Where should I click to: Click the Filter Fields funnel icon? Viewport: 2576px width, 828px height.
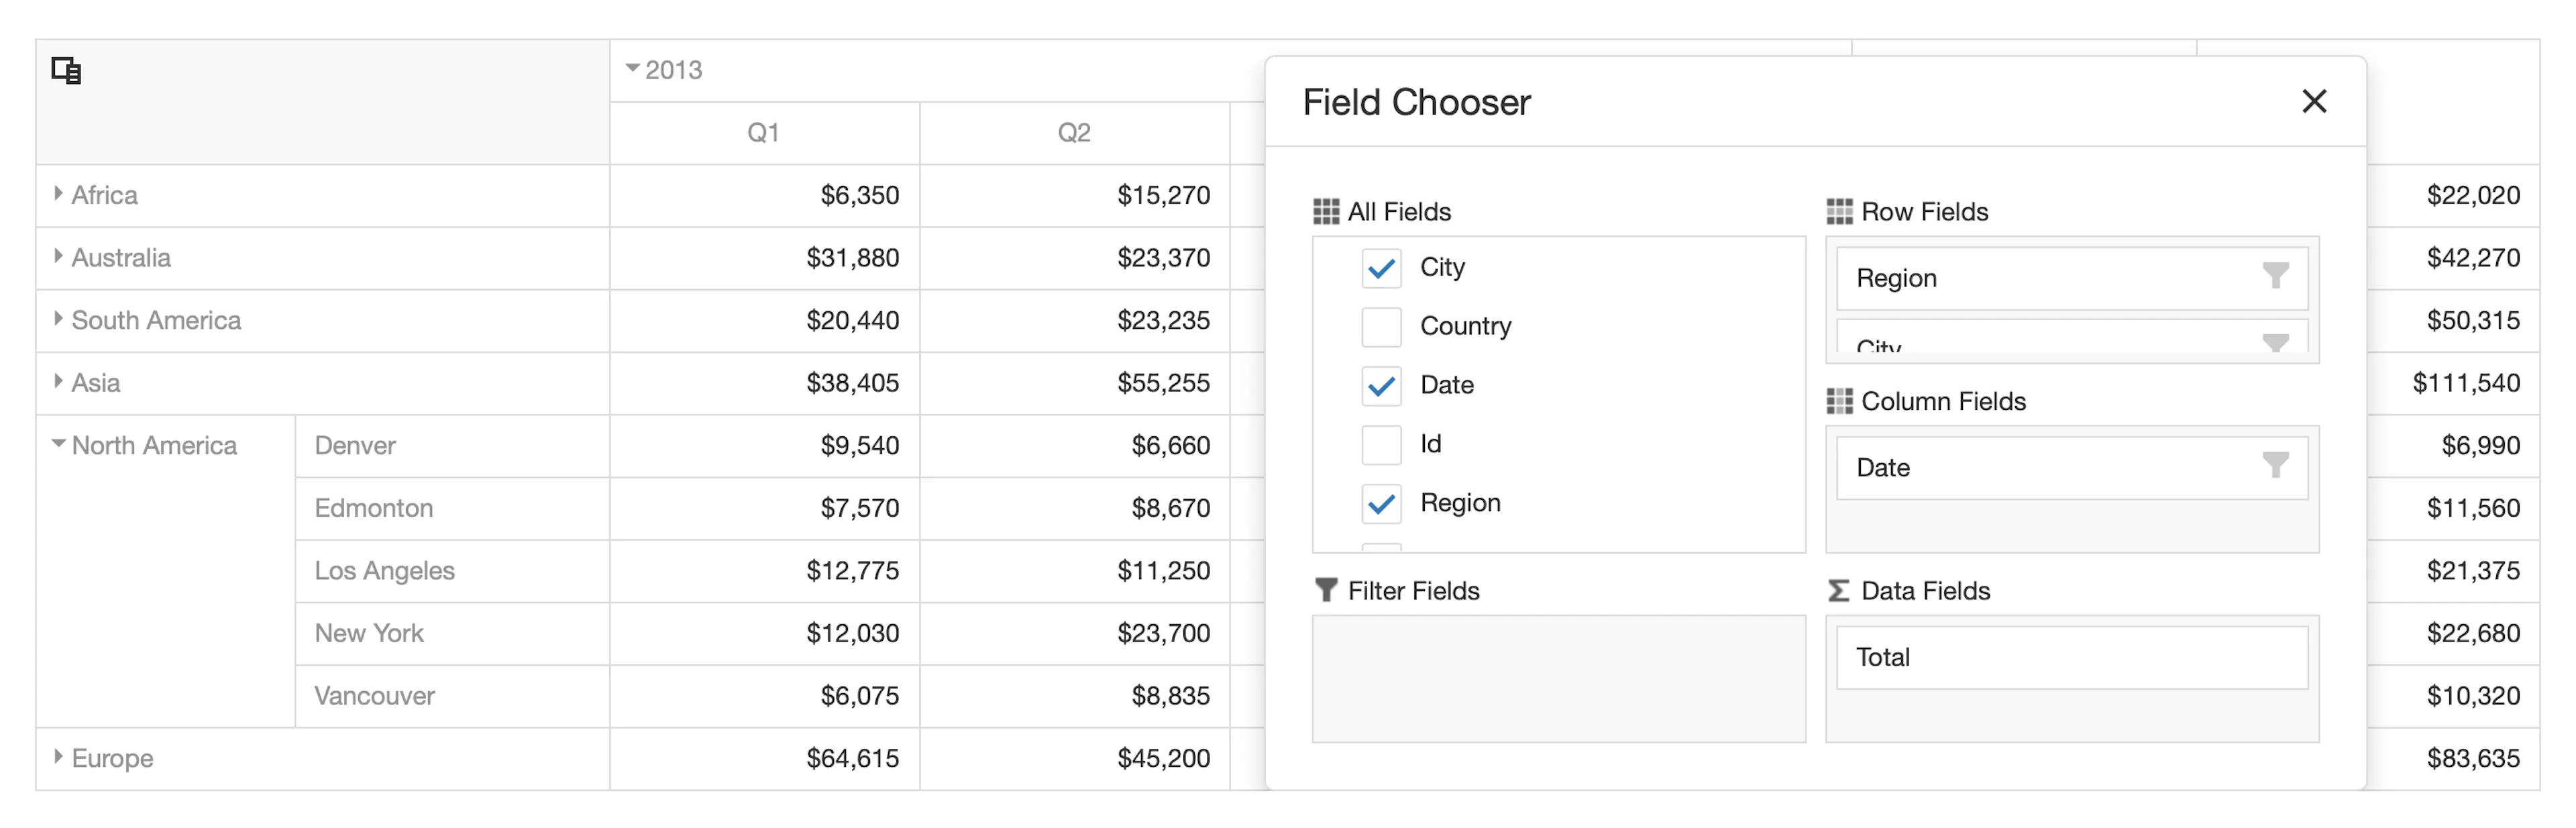[1326, 590]
